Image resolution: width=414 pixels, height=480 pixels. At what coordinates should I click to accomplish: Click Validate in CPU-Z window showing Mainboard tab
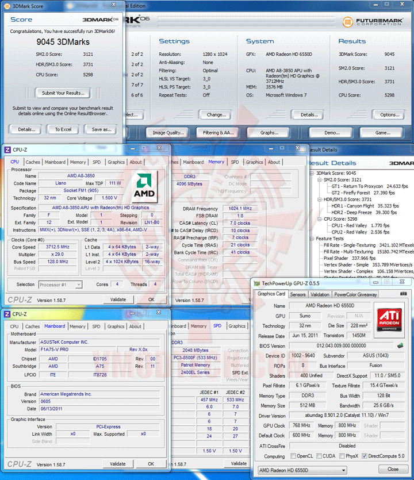pyautogui.click(x=118, y=464)
